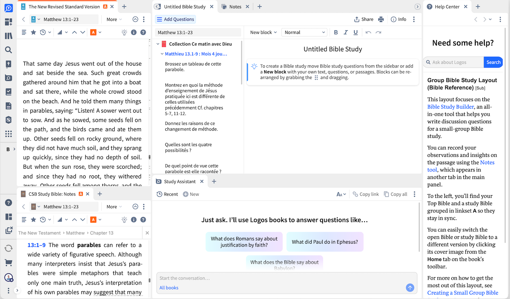Click the Search button in Help Center
The image size is (510, 299).
pos(493,62)
